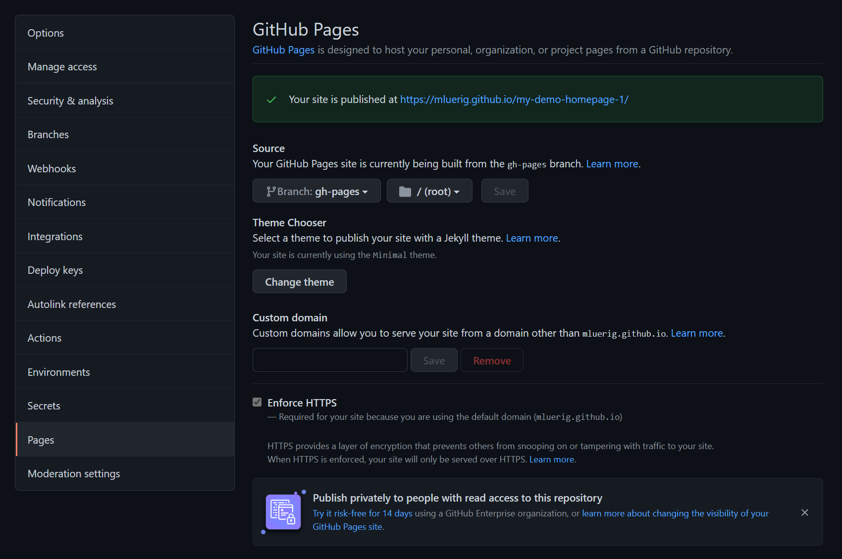Click the git branch icon in Branch button
The width and height of the screenshot is (842, 559).
pos(271,192)
